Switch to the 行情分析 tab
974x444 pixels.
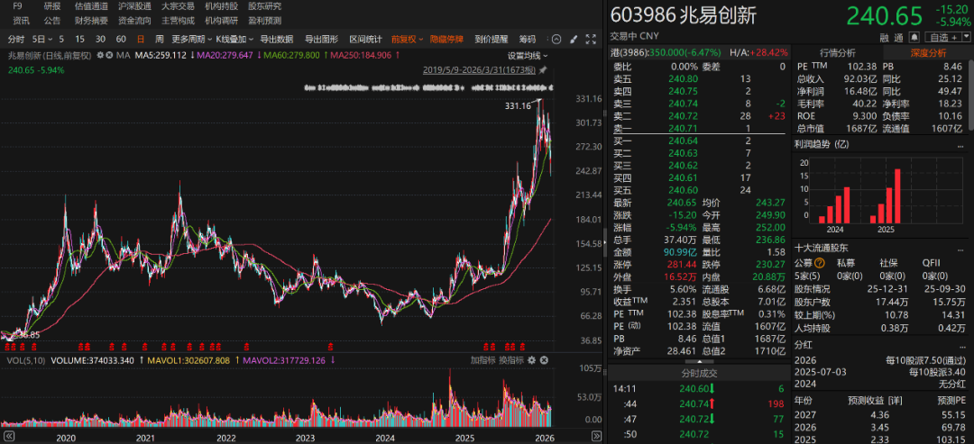[837, 53]
